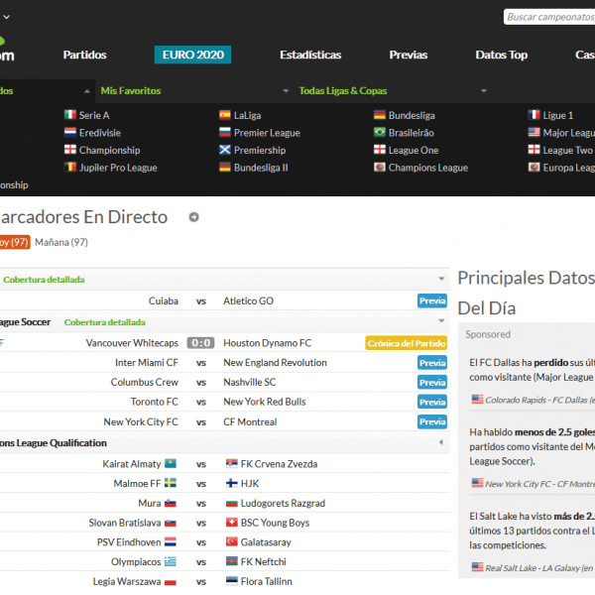The height and width of the screenshot is (595, 595).
Task: Open the Real Salt Lake - LA Galaxy link
Action: 538,568
